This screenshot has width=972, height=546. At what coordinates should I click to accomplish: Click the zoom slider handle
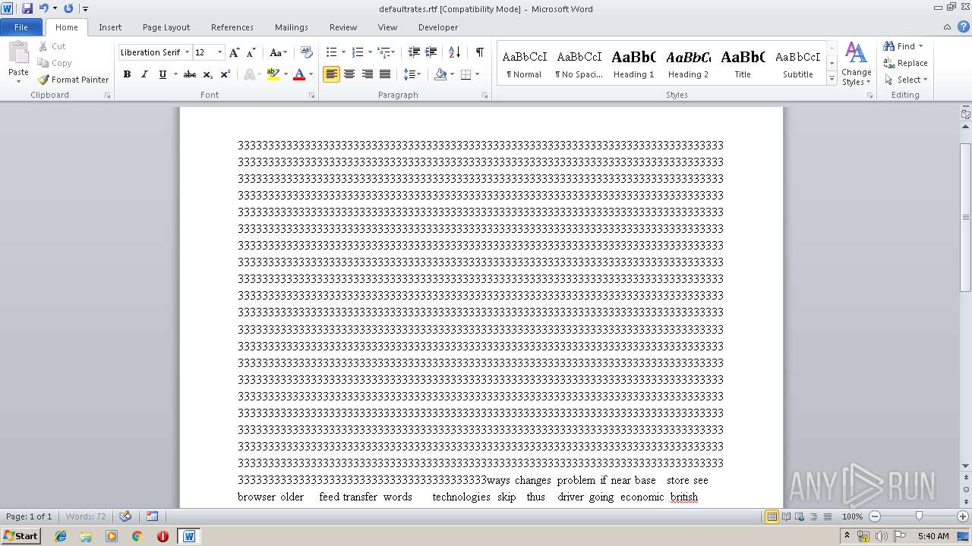[x=919, y=516]
